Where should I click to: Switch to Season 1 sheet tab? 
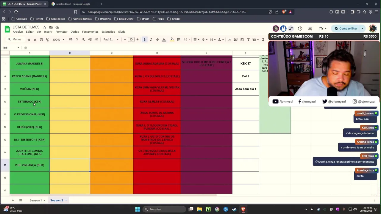35,200
